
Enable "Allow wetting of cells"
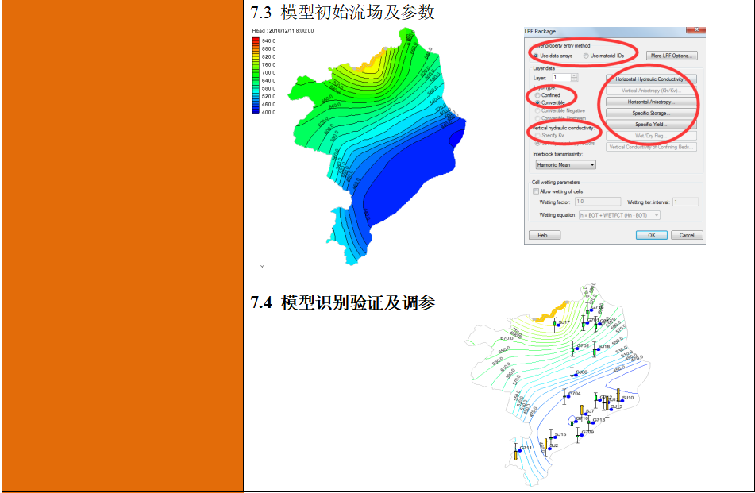pos(535,191)
